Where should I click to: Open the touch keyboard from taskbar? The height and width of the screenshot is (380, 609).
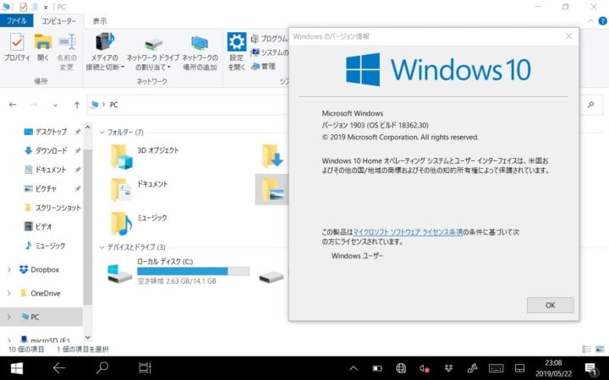(x=497, y=368)
